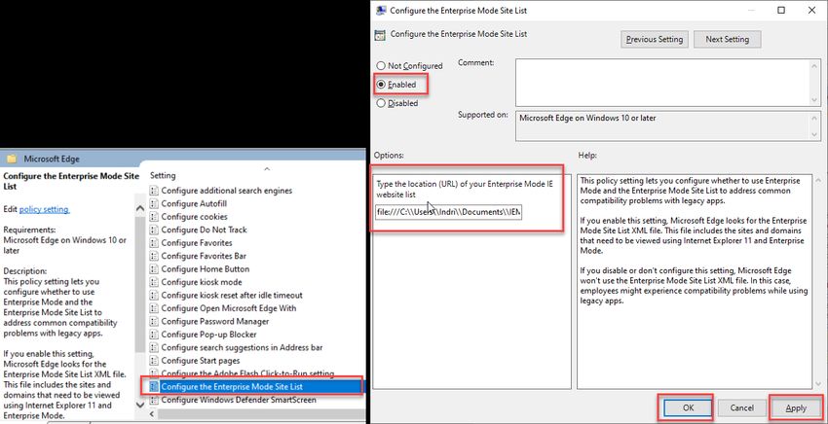Select the Enabled radio button
The width and height of the screenshot is (828, 424).
[381, 85]
